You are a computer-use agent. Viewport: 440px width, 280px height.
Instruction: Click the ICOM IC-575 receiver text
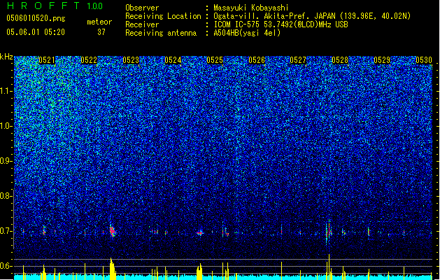(281, 24)
